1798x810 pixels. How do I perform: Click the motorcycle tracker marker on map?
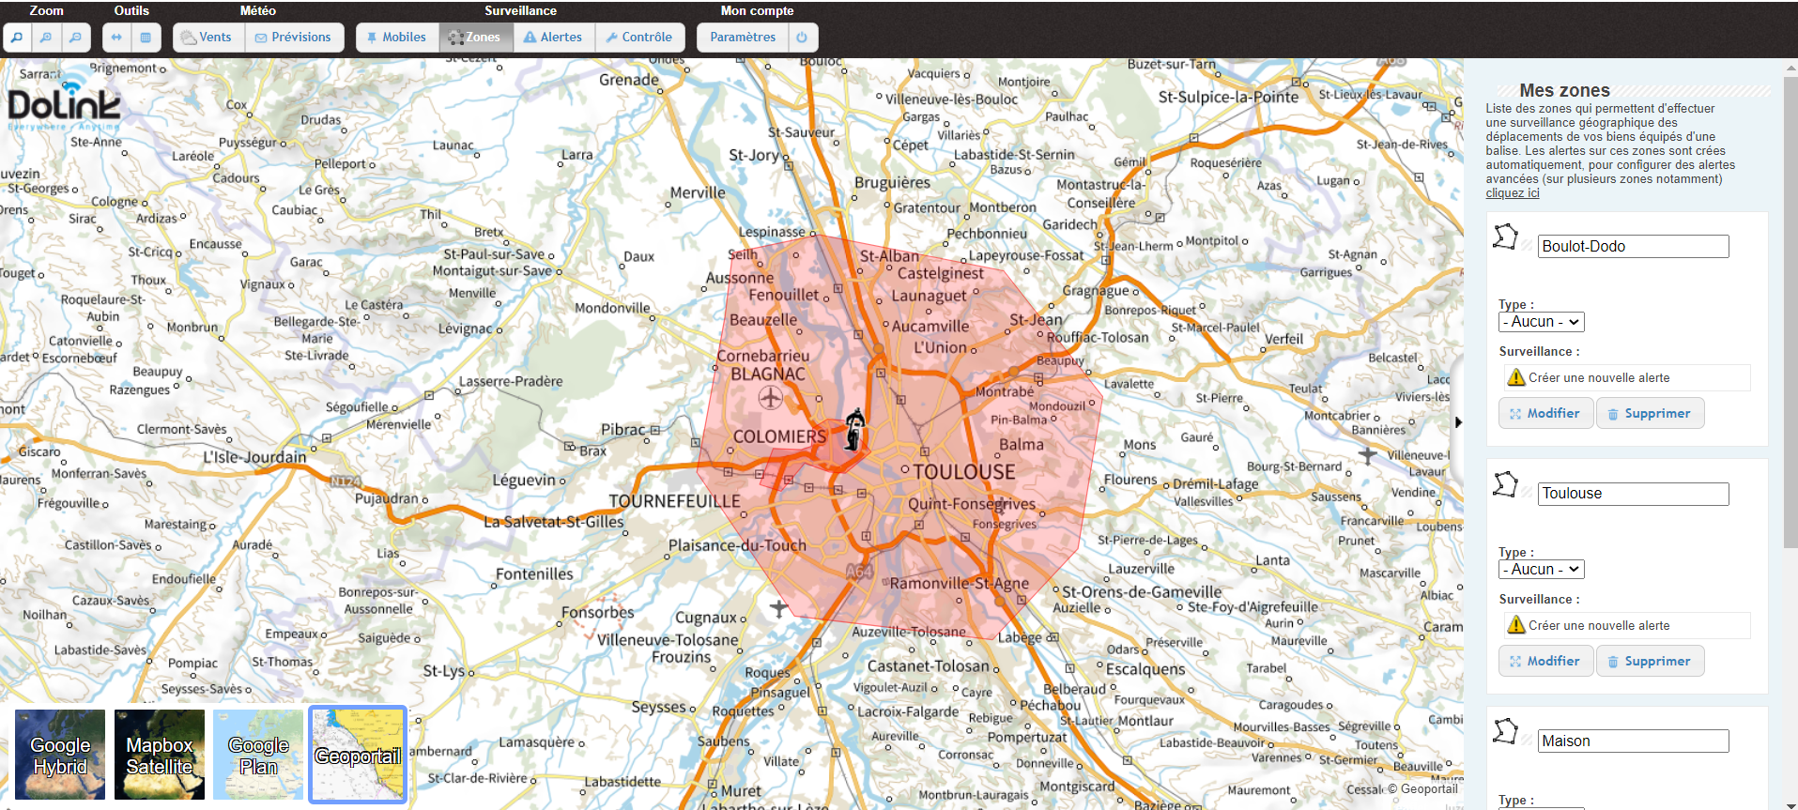853,430
